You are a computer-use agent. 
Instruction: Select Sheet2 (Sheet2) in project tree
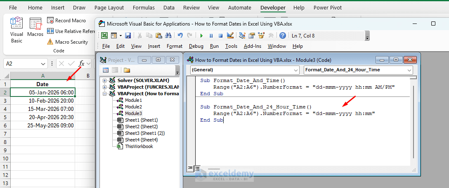coord(141,127)
